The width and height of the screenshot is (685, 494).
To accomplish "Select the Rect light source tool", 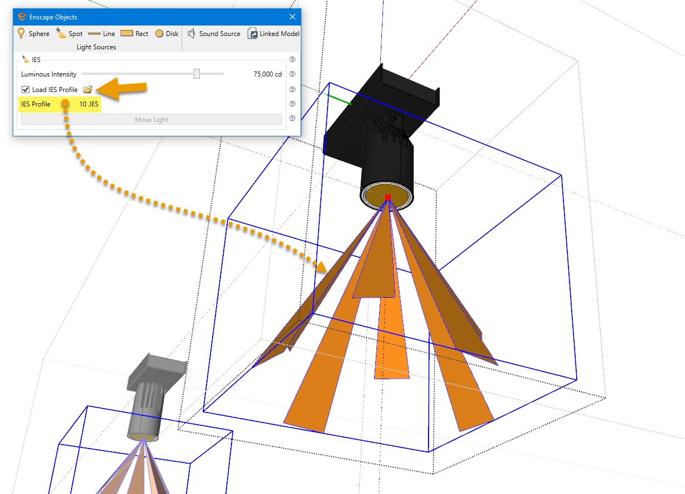I will (x=135, y=33).
